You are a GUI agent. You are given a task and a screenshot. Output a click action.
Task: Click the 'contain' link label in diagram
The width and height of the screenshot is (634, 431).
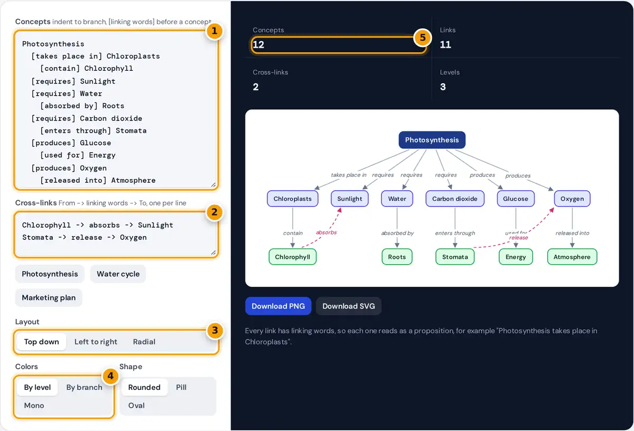coord(293,233)
